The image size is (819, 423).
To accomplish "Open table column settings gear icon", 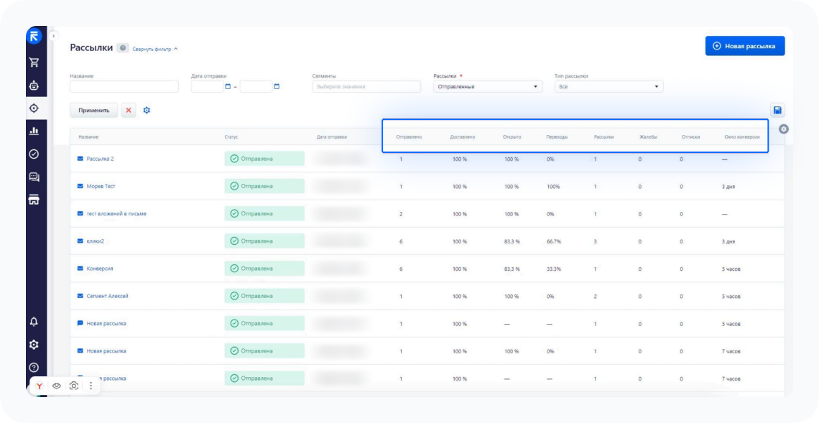I will 784,129.
